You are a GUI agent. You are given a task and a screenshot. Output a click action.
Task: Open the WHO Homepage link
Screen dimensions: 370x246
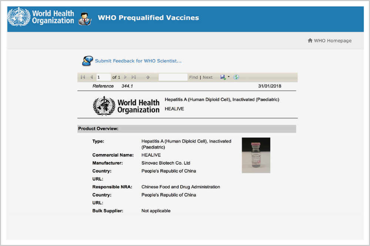(333, 41)
